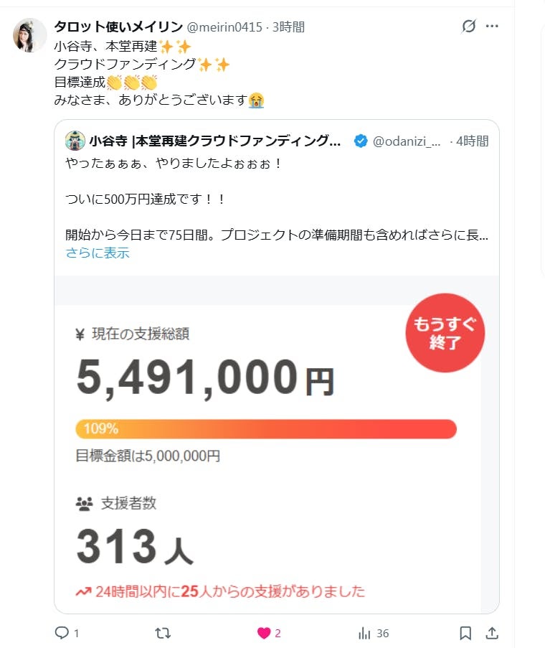Click the blue verified badge
Screen dimensions: 545x648
click(361, 141)
